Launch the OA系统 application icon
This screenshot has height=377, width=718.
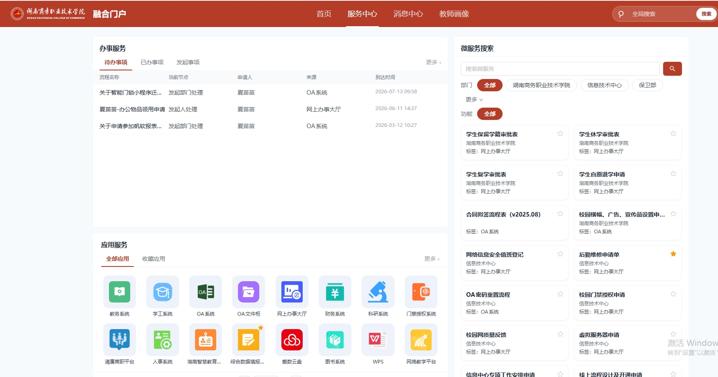click(x=206, y=291)
